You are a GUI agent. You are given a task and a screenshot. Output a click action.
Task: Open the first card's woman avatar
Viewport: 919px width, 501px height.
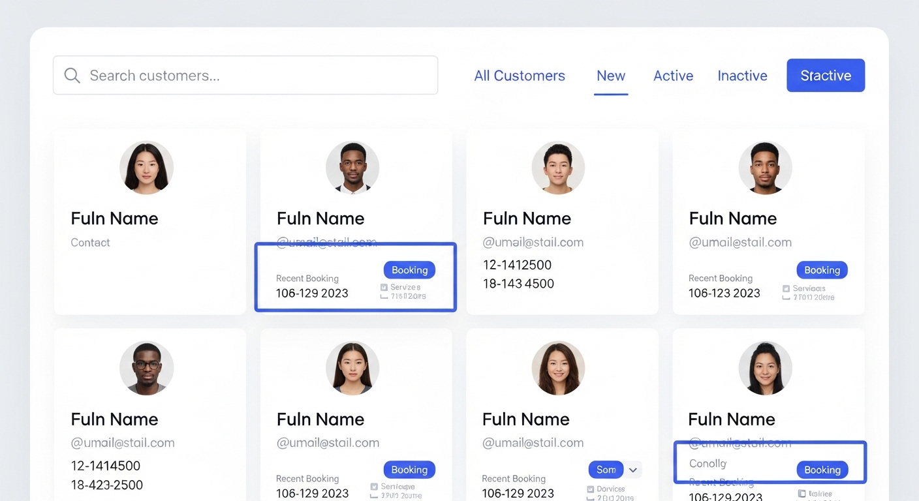tap(146, 168)
